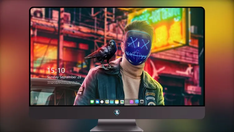234x132 pixels.
Task: Click the small quote text under date
Action: 63,83
